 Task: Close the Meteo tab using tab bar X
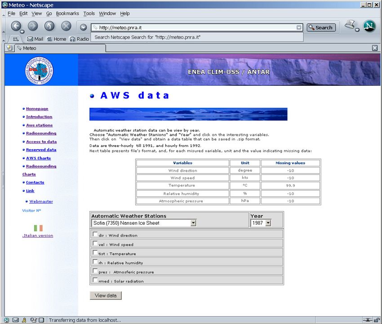(x=375, y=48)
